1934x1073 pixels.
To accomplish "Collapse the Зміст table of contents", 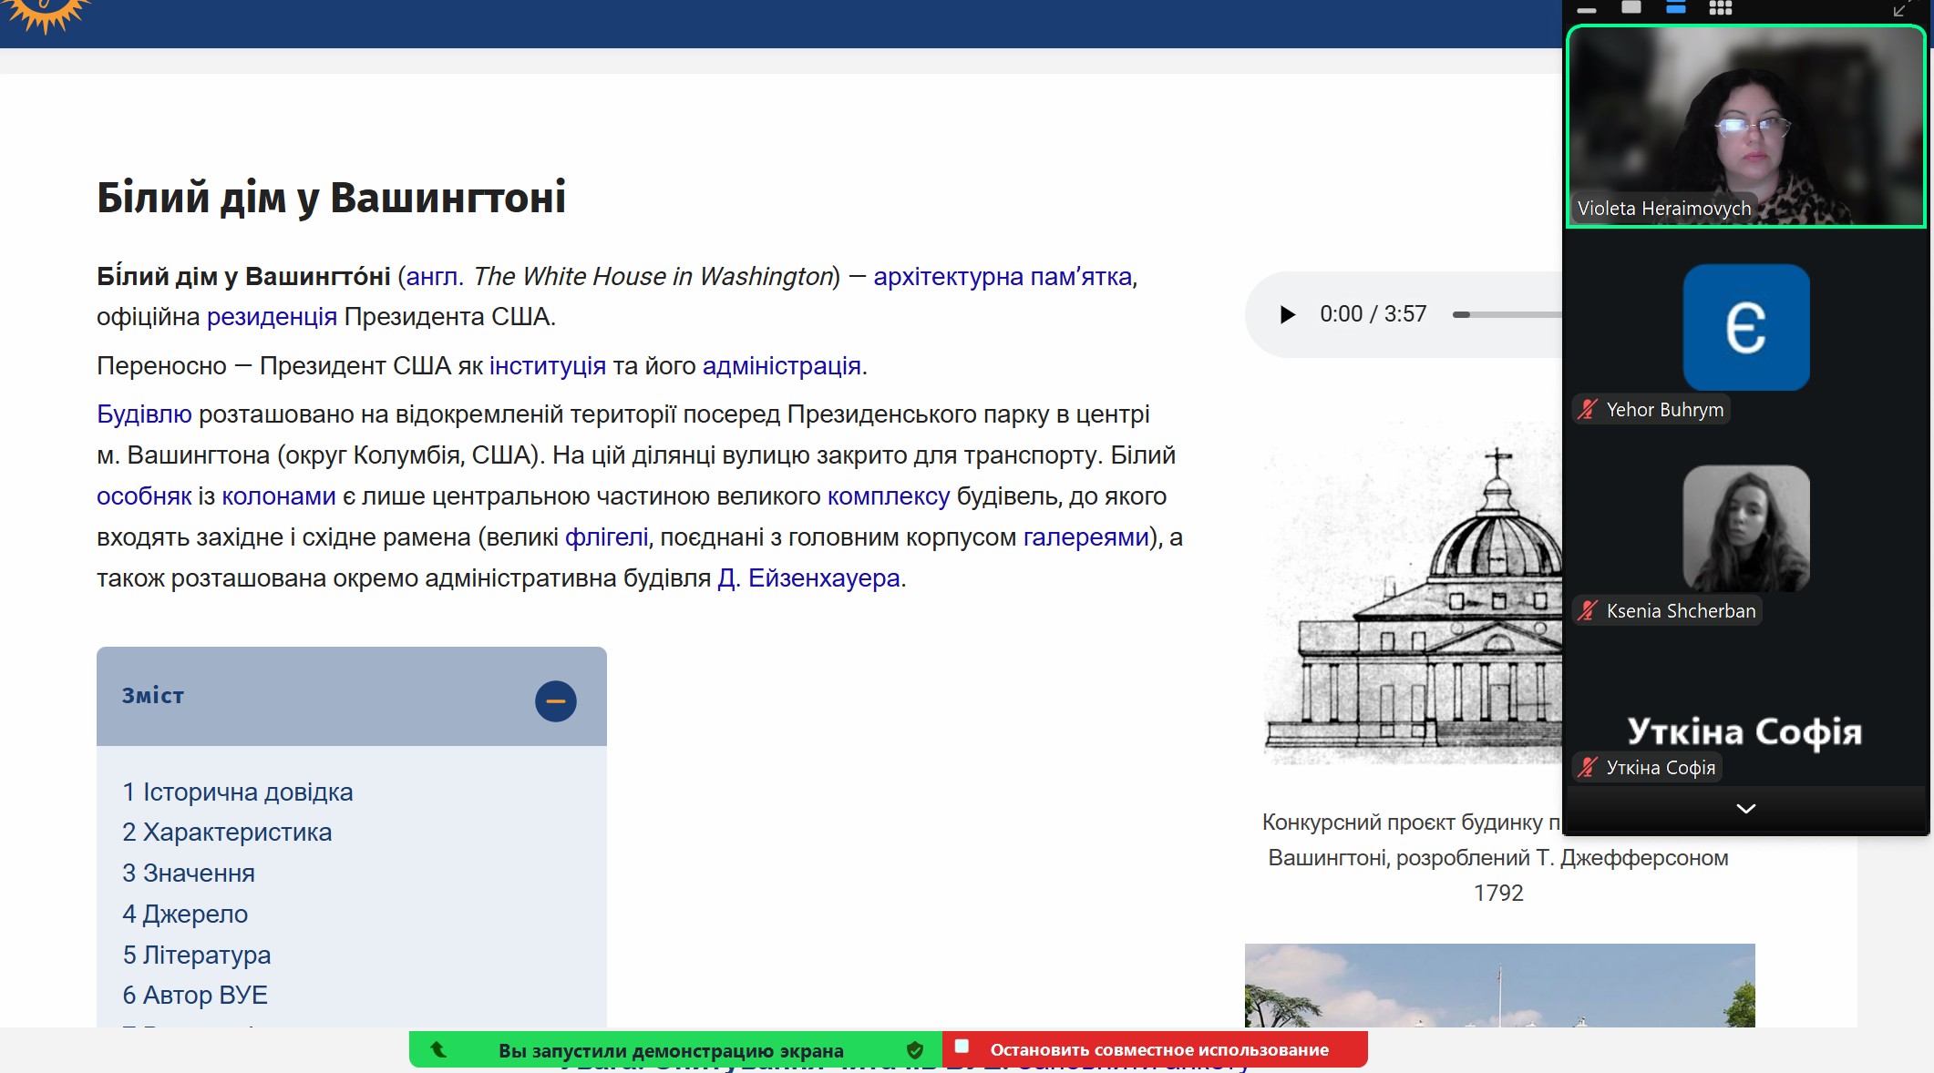I will point(555,701).
